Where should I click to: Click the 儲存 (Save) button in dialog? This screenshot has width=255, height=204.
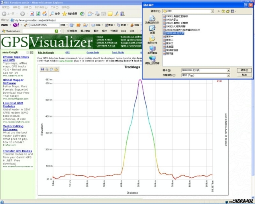tap(244, 70)
